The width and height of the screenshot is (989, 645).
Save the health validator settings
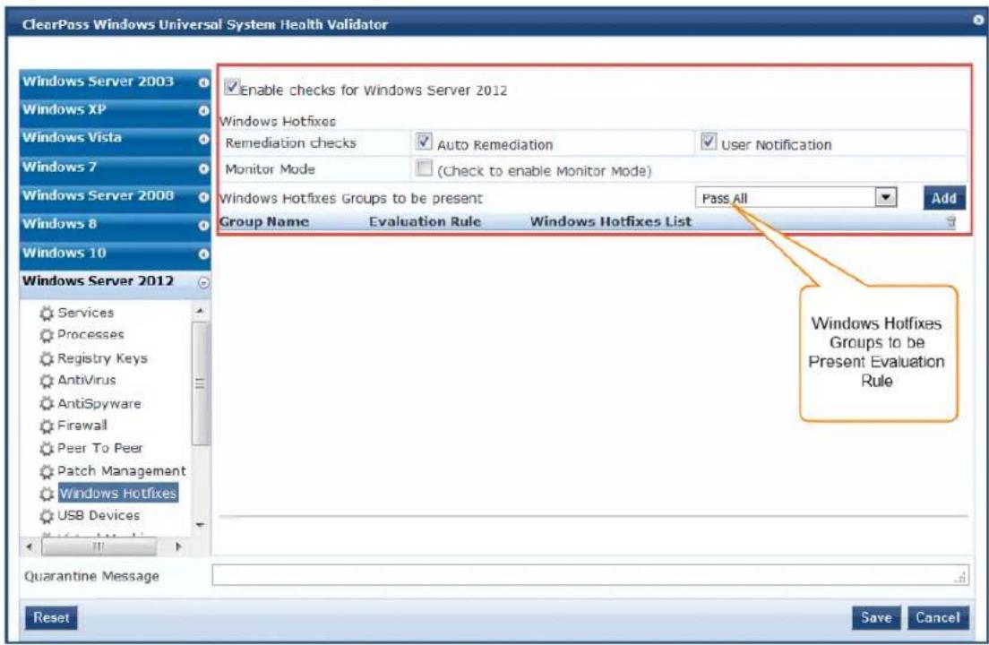876,617
